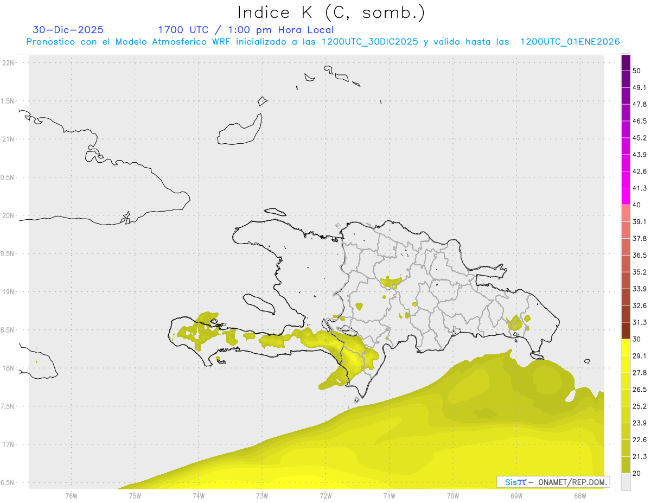Click the colorbar value "26.5"

coord(640,390)
